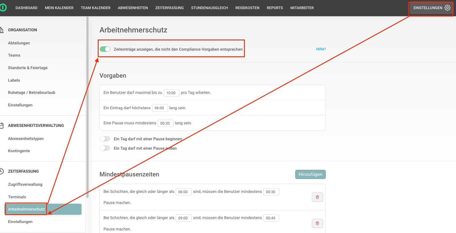This screenshot has height=233, width=456.
Task: Click the green app logo icon
Action: click(x=3, y=8)
